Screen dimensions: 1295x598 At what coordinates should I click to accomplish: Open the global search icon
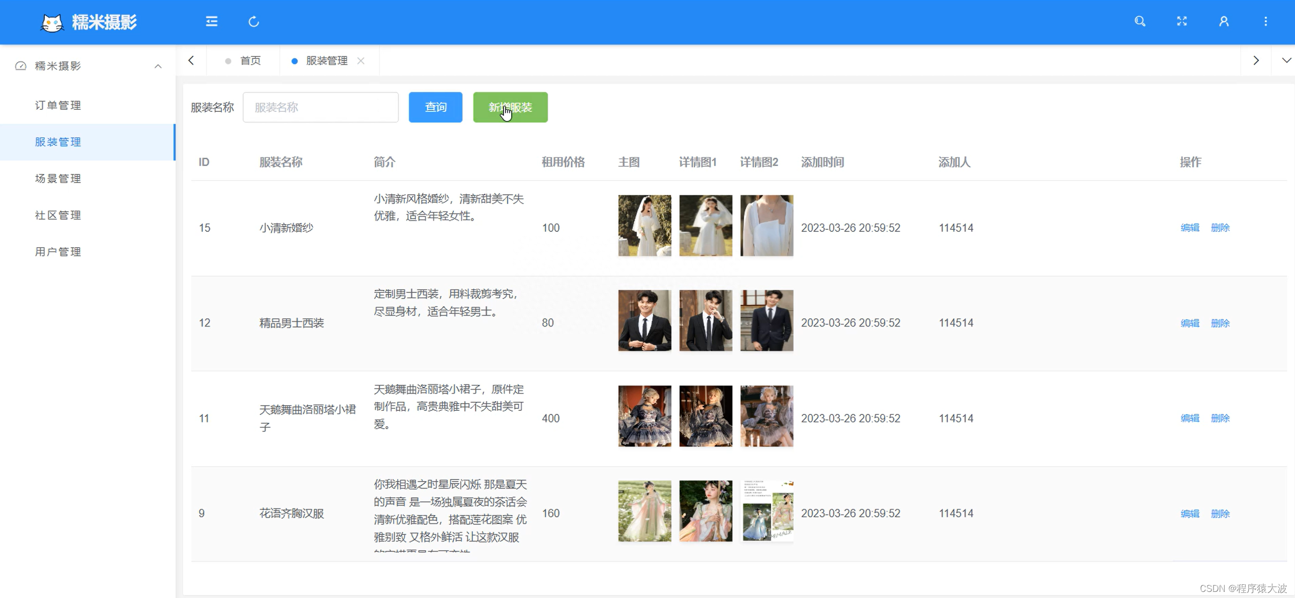1139,21
